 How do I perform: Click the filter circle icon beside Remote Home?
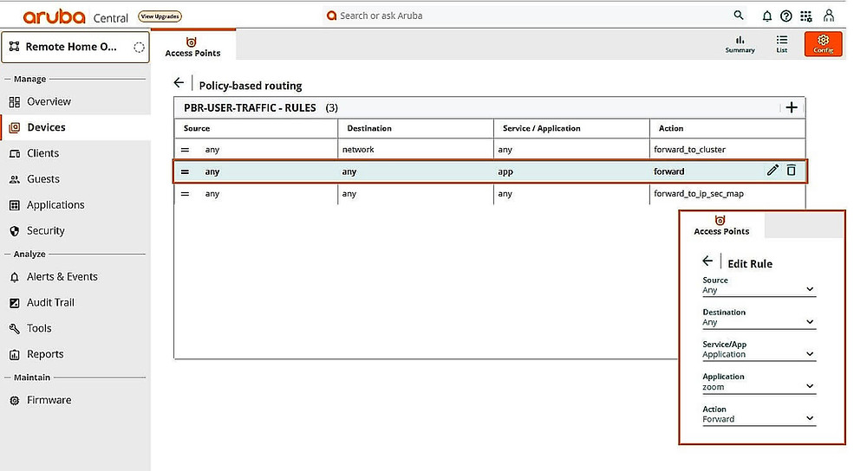[139, 48]
